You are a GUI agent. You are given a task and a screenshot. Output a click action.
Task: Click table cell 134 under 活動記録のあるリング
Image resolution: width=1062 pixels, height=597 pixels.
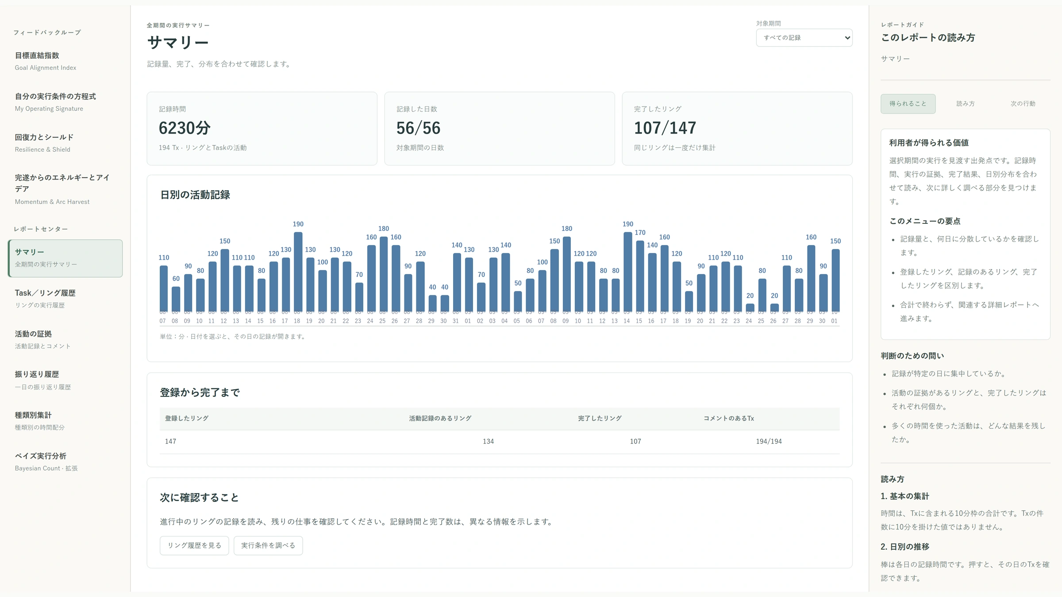pos(488,441)
